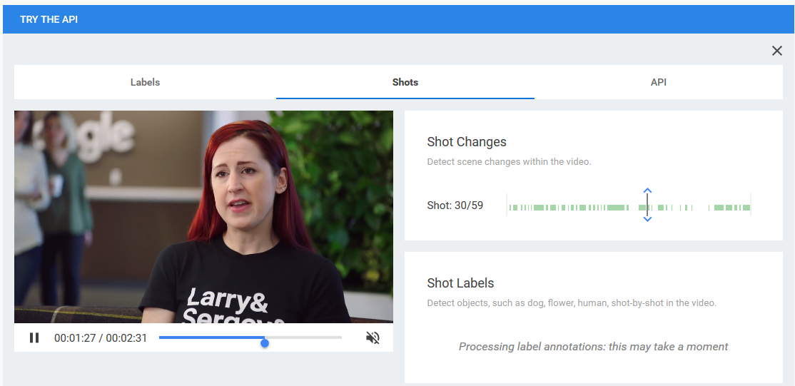
Task: Click the video progress slider handle
Action: [x=265, y=343]
